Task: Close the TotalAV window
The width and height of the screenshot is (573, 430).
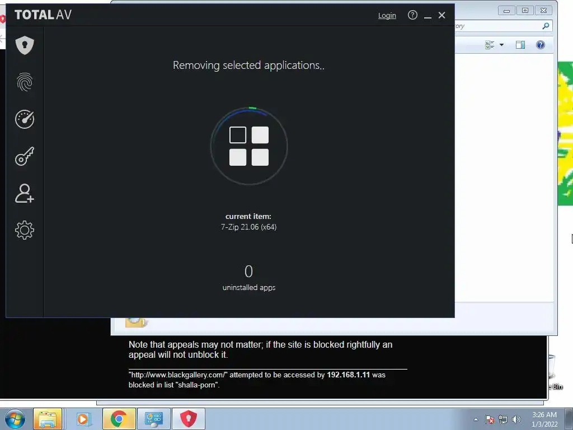Action: 442,15
